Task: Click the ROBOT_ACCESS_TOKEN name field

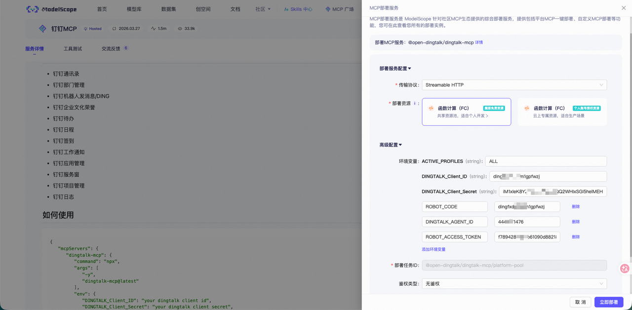Action: click(455, 237)
